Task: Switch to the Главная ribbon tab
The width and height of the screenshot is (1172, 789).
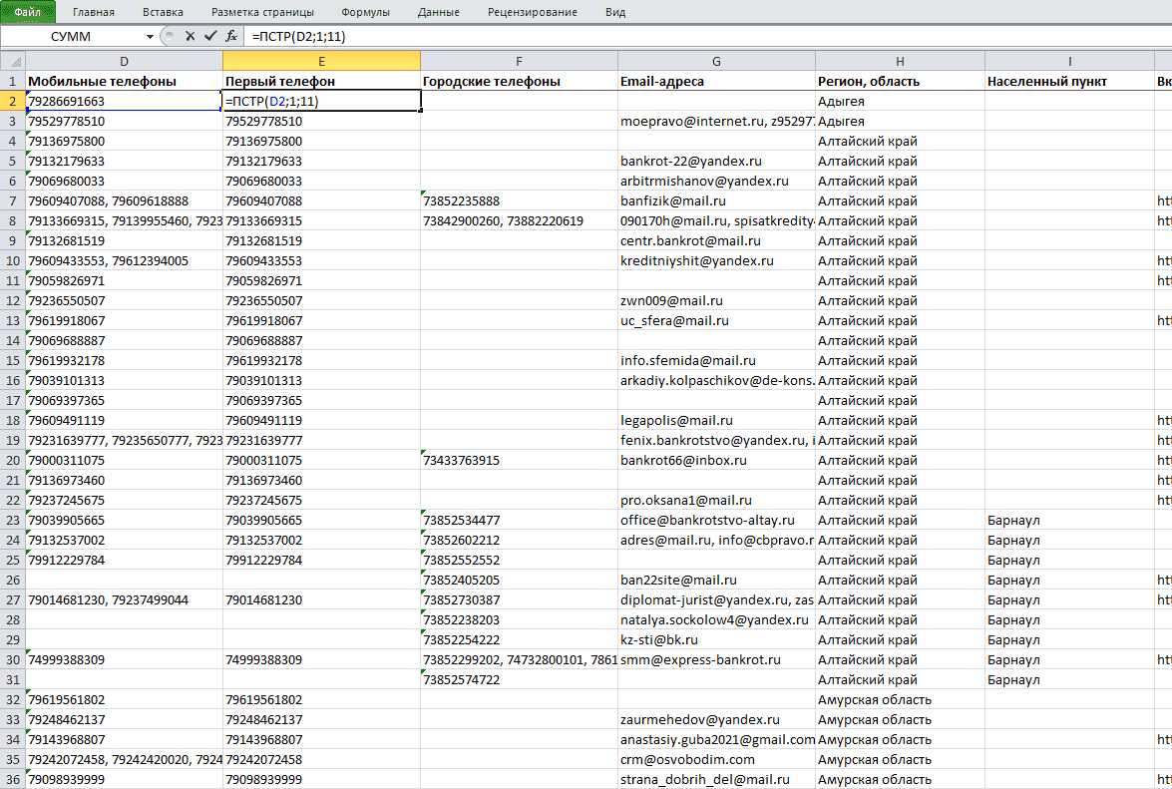Action: point(94,12)
